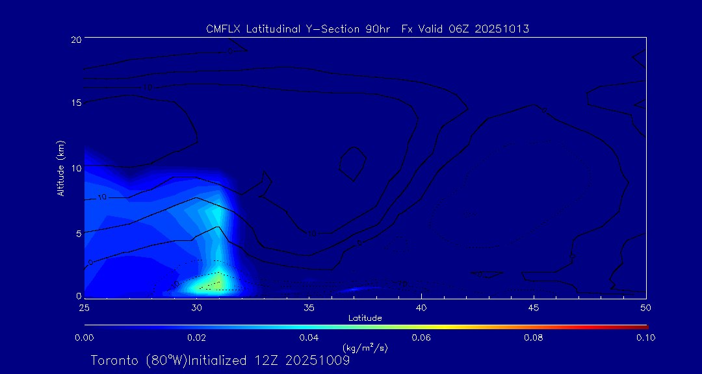Click the 20 altitude tick label
The image size is (702, 374).
[74, 40]
